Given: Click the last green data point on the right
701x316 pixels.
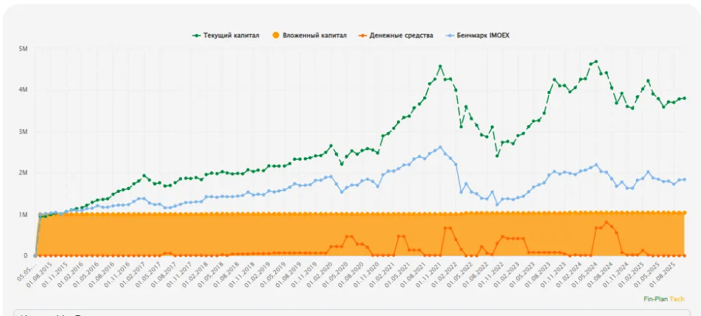Looking at the screenshot, I should coord(684,98).
